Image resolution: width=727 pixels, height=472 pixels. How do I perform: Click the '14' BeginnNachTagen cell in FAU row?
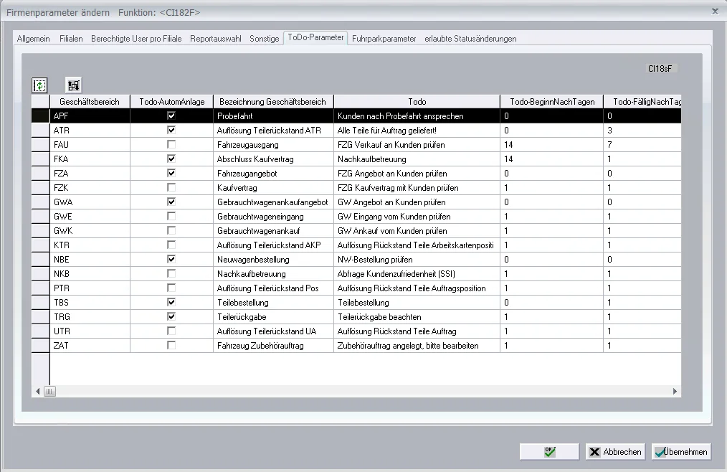click(552, 145)
